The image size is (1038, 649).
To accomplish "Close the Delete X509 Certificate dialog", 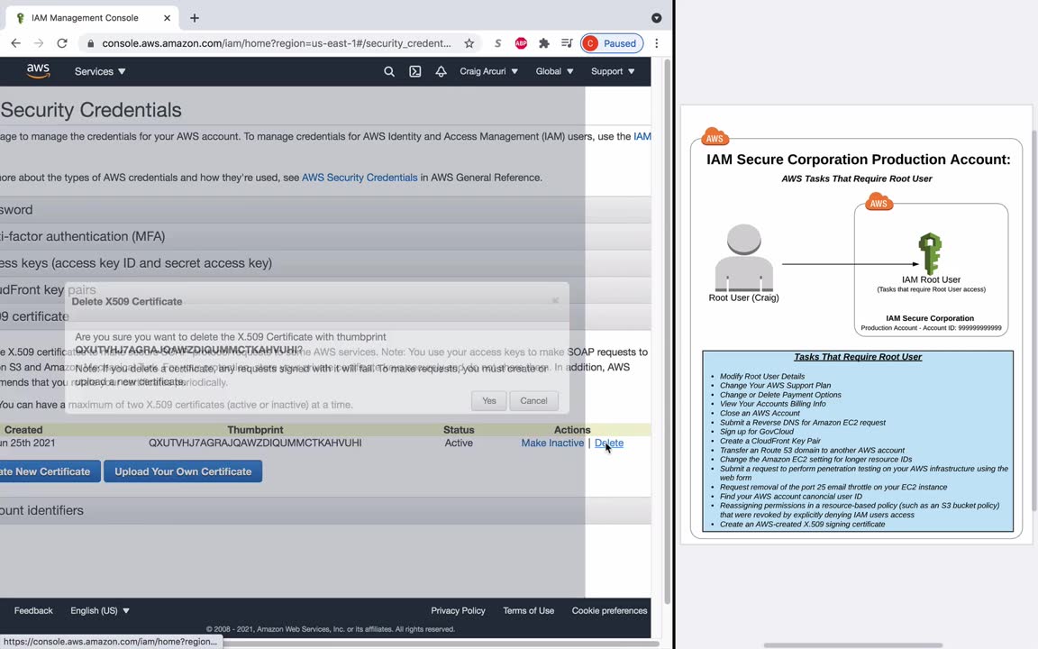I will coord(555,301).
